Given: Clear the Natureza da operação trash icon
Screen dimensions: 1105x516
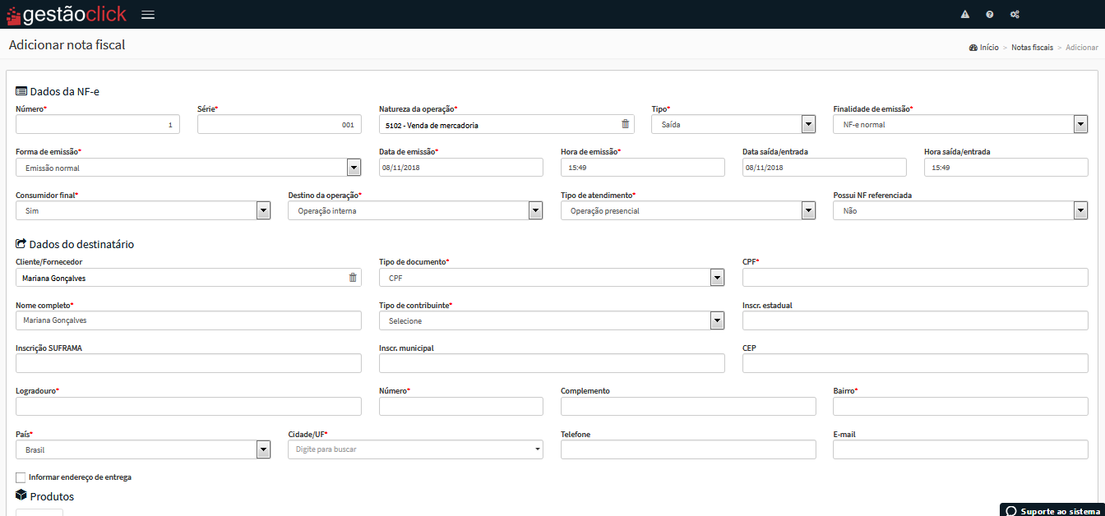Looking at the screenshot, I should (x=625, y=124).
